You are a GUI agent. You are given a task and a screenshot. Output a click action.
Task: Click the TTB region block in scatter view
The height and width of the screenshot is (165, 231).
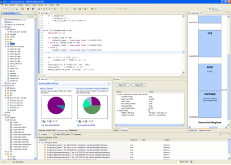point(210,44)
